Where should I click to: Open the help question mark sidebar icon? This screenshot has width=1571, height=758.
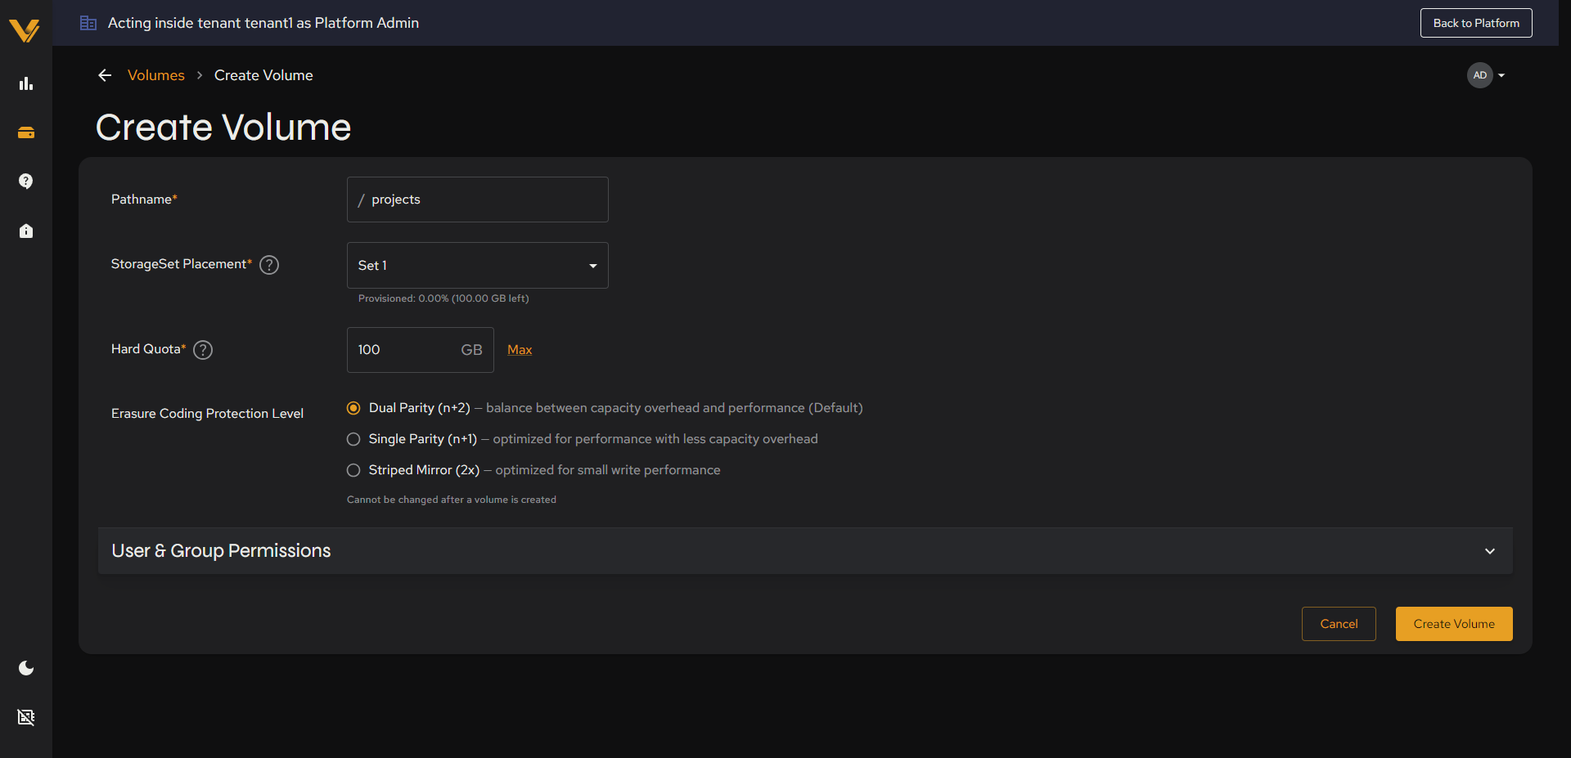click(26, 181)
